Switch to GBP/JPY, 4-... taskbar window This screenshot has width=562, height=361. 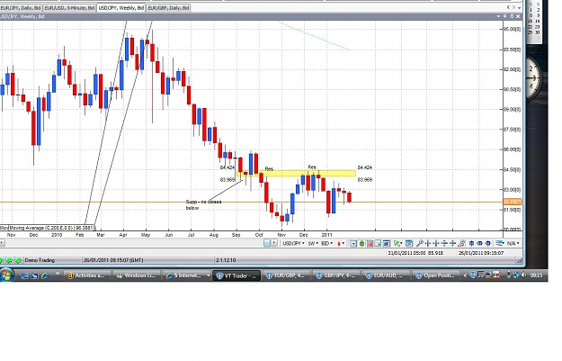[335, 275]
